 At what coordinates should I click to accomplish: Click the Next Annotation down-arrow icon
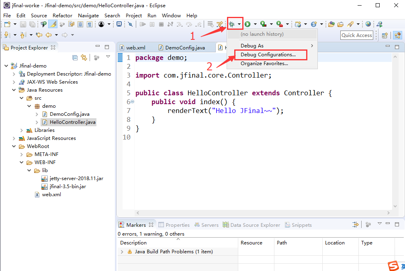7,35
